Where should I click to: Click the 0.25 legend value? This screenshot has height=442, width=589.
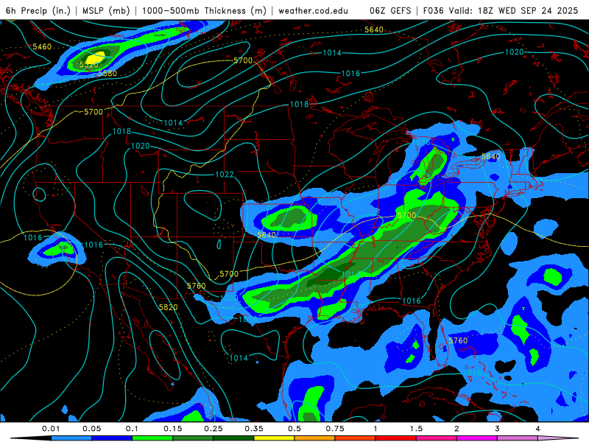[214, 429]
